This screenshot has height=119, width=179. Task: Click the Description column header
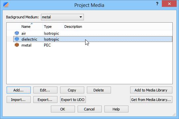[118, 27]
